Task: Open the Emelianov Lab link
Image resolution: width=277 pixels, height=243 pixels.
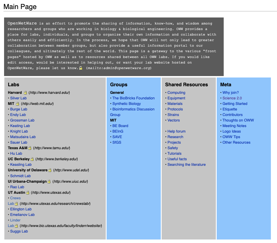Action: (22, 215)
